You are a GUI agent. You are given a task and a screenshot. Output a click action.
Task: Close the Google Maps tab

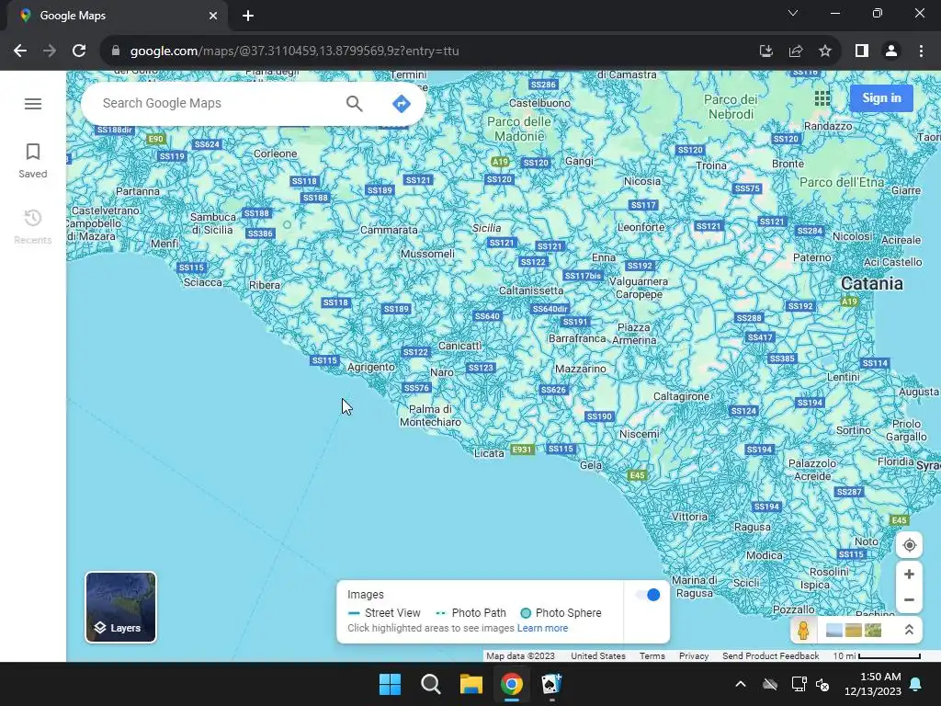213,17
